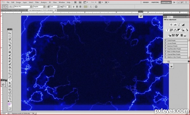Add a Color Balance adjustment
Viewport: 190px width, 115px height.
point(175,30)
